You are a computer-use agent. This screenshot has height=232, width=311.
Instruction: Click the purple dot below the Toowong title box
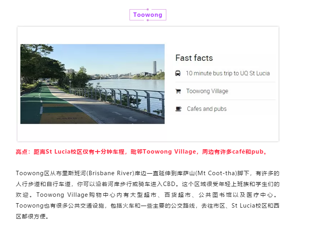click(148, 20)
